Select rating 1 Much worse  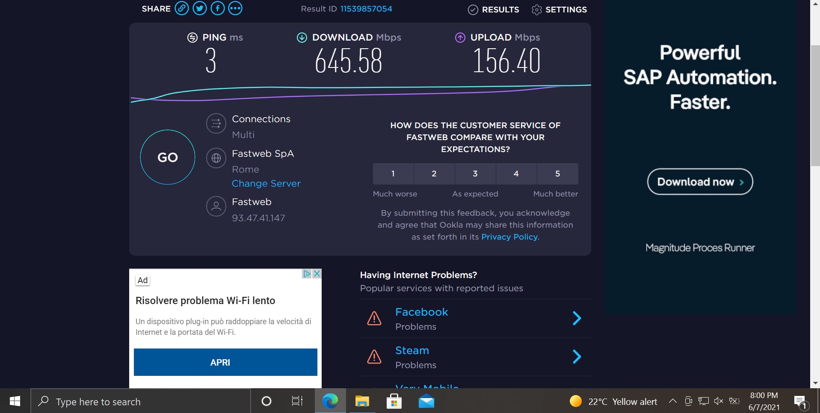click(393, 174)
